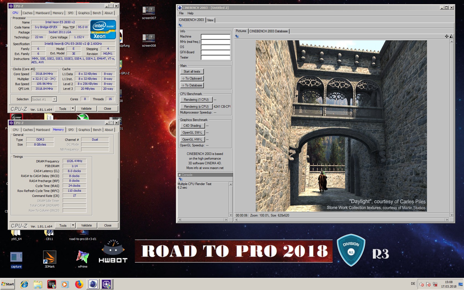Copy results with To Clipboard button
Image resolution: width=464 pixels, height=290 pixels.
tap(192, 78)
